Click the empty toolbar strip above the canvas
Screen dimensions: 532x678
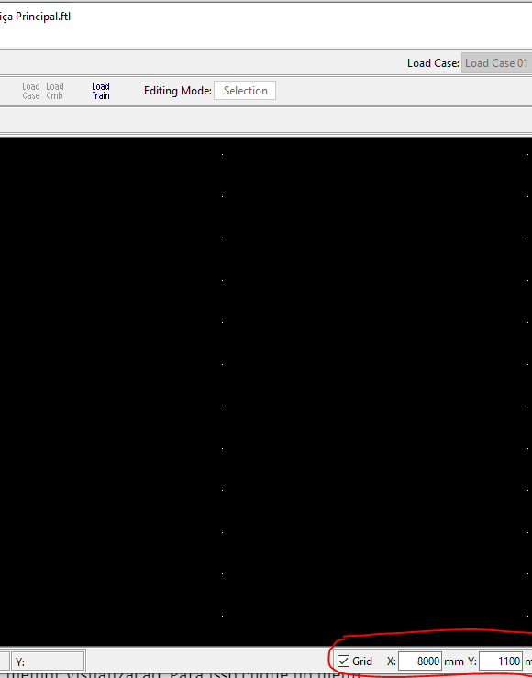tap(266, 119)
